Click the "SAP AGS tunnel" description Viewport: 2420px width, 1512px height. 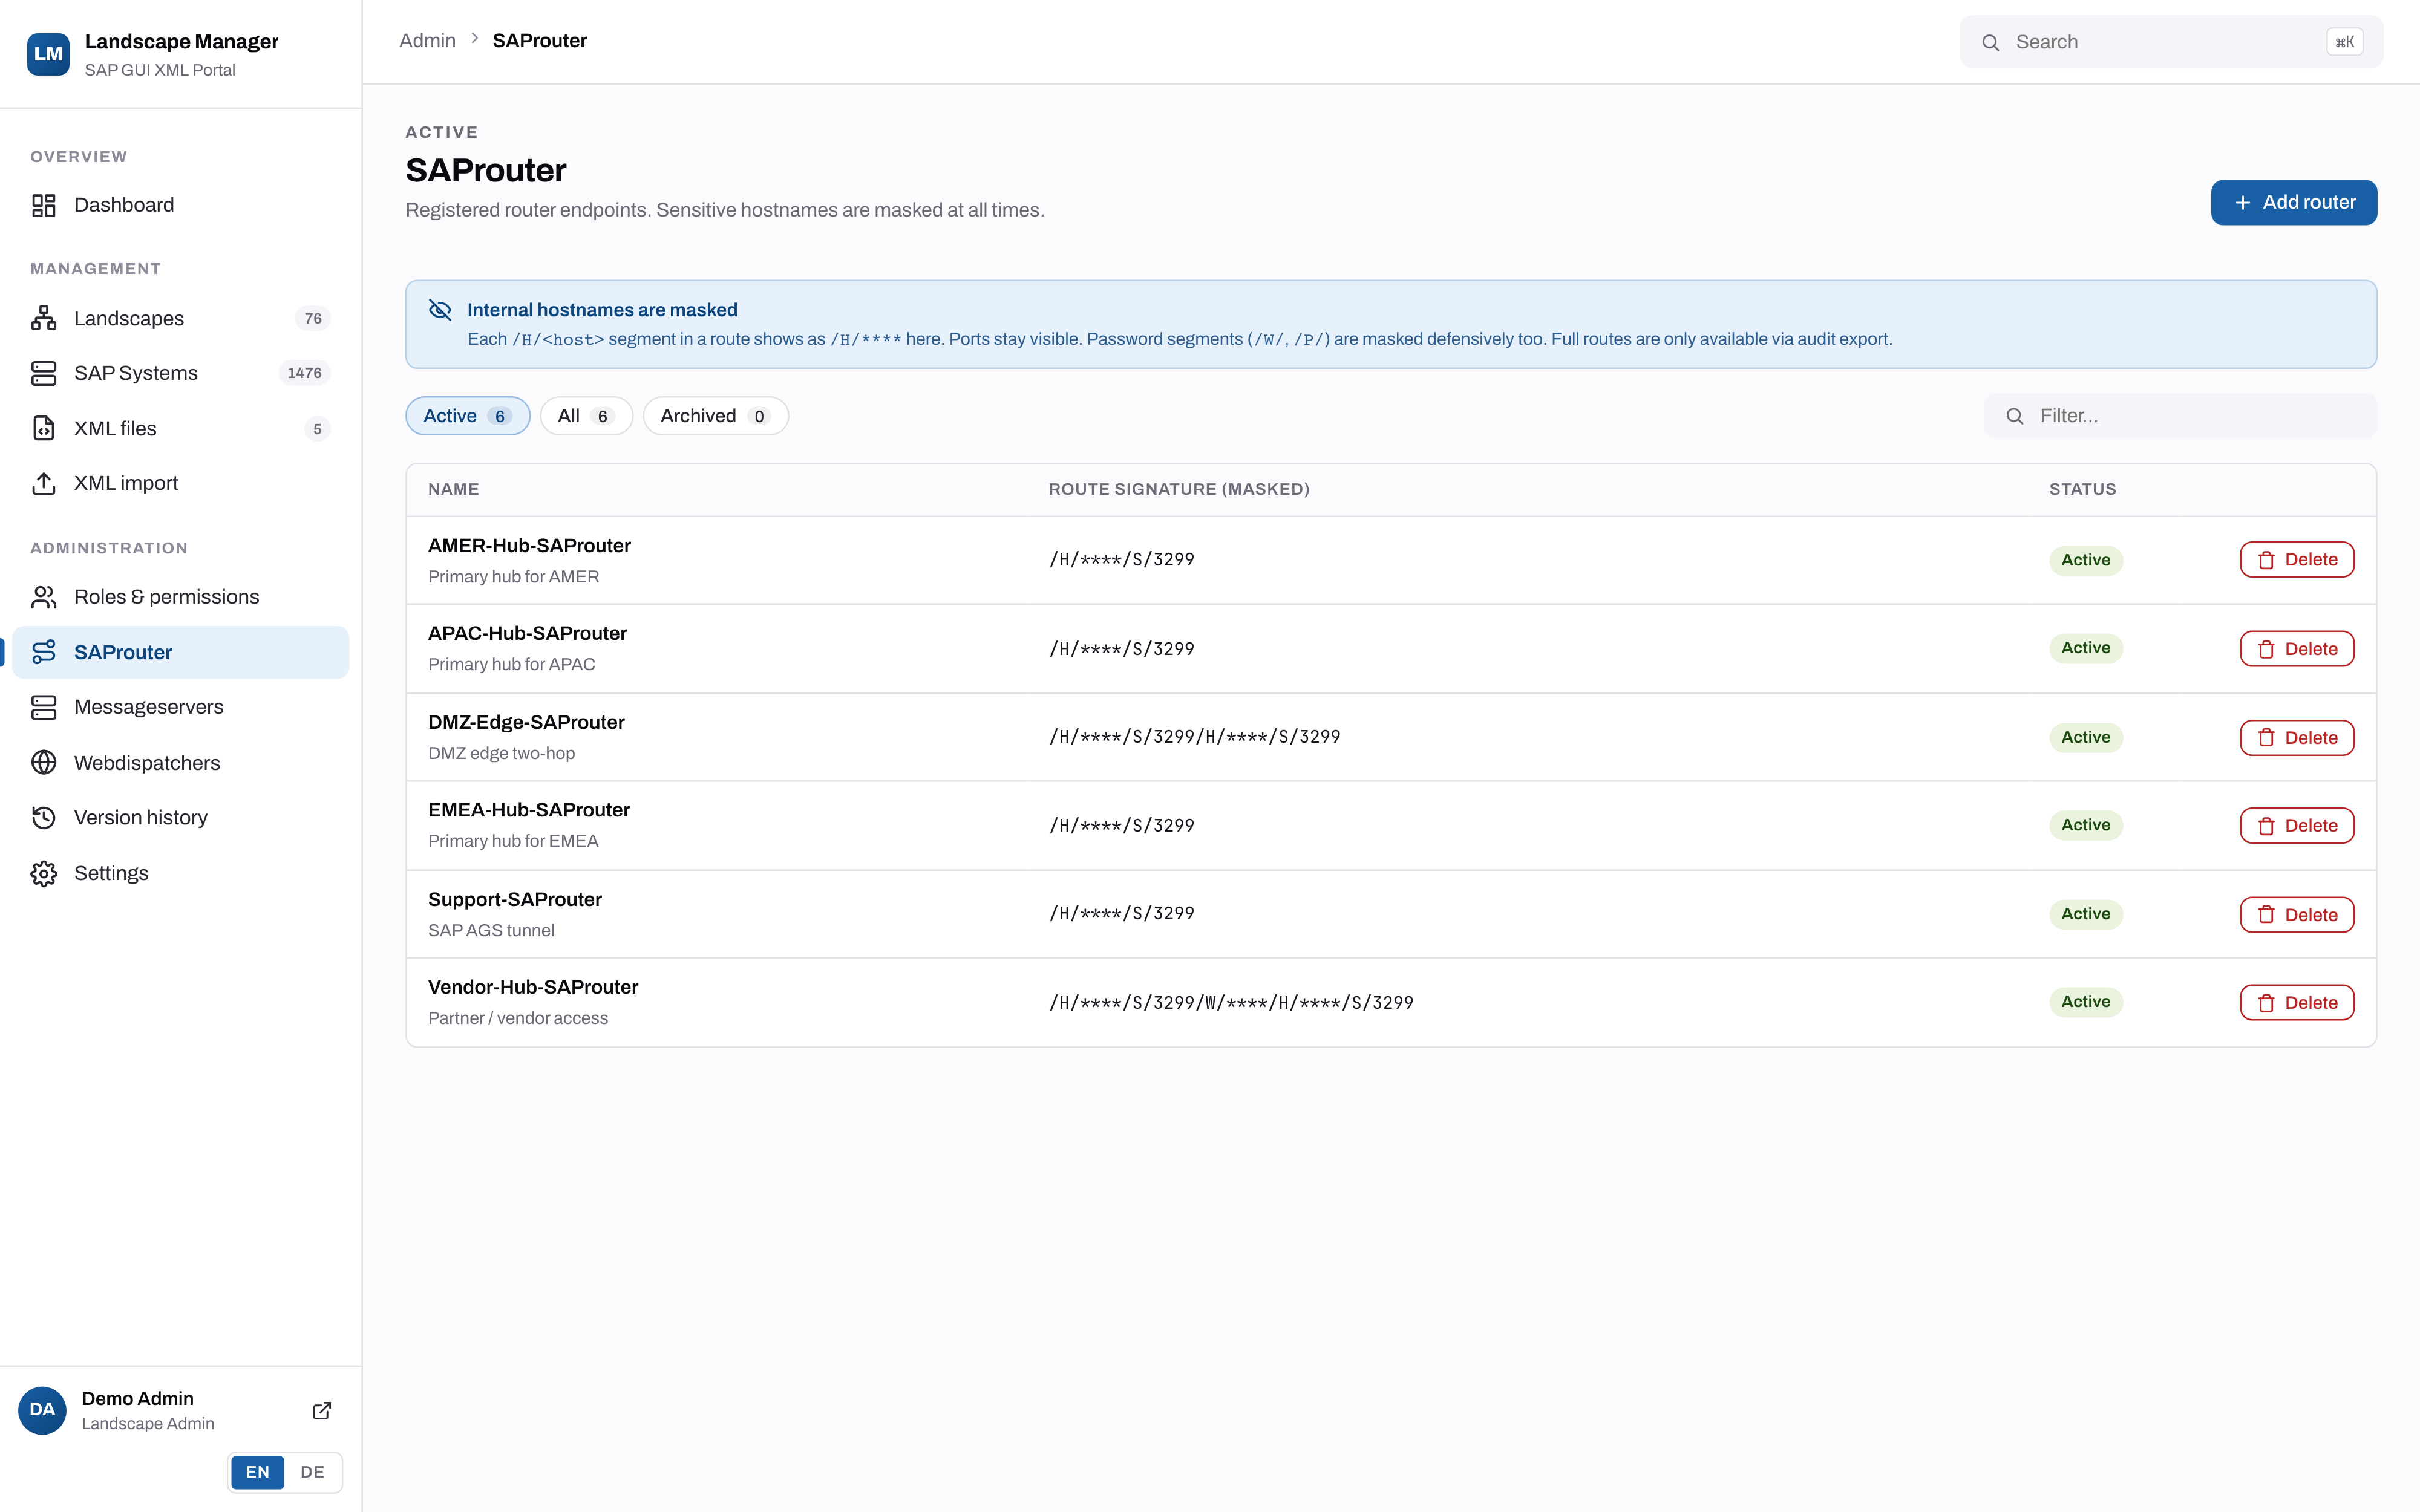coord(491,930)
